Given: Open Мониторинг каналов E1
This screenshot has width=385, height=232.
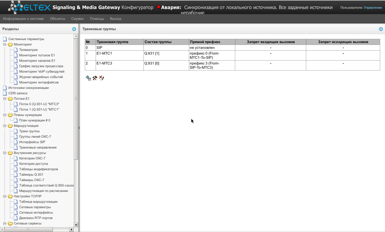Looking at the screenshot, I should pyautogui.click(x=37, y=61).
